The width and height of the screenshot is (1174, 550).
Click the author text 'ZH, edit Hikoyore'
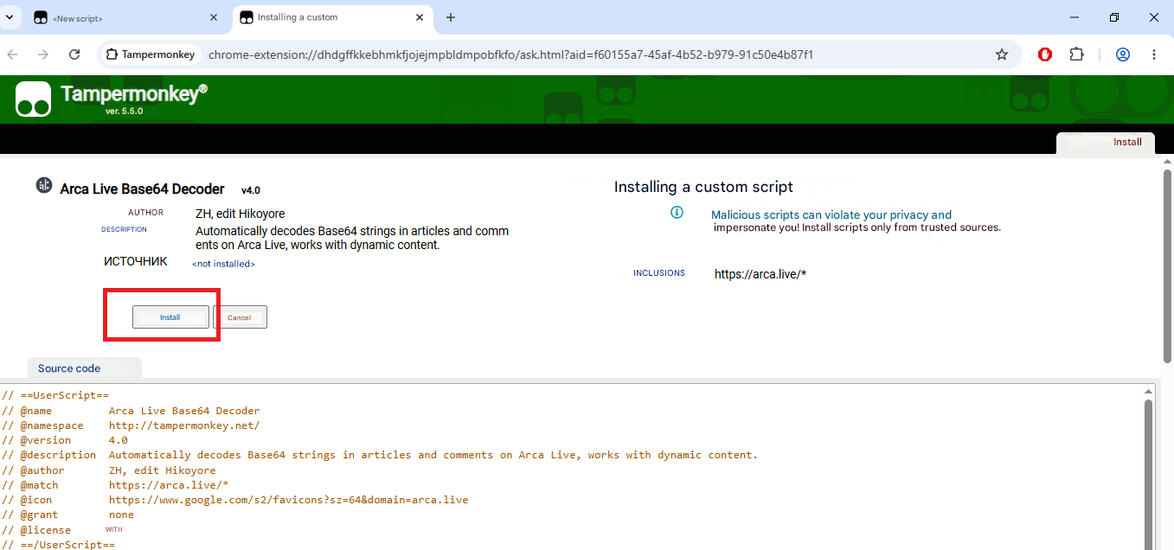click(241, 214)
